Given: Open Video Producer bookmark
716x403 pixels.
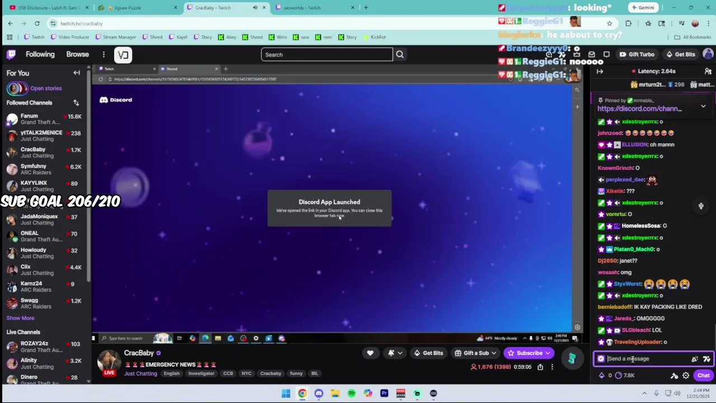Looking at the screenshot, I should 70,37.
